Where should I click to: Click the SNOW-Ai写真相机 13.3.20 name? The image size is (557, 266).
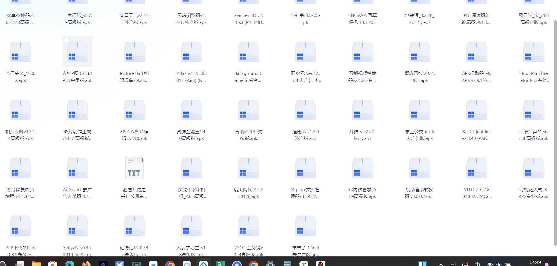point(363,19)
